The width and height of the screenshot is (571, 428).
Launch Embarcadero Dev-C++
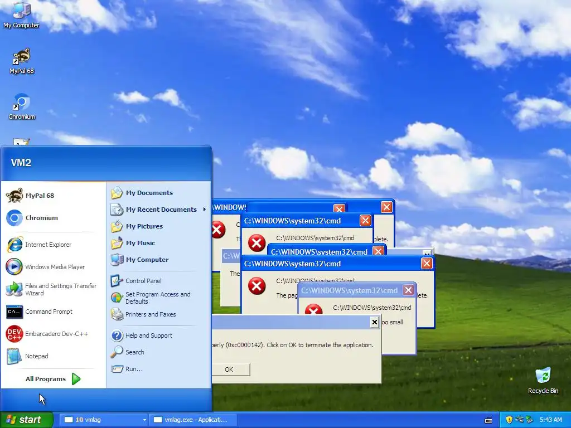point(53,334)
